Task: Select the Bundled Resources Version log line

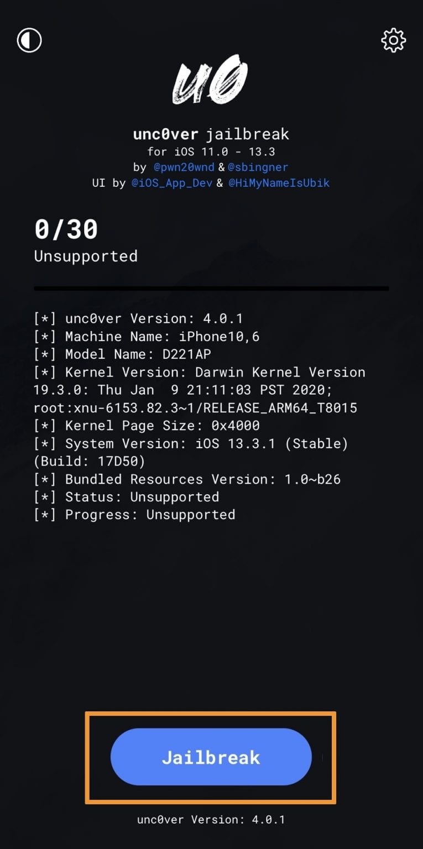Action: (187, 479)
